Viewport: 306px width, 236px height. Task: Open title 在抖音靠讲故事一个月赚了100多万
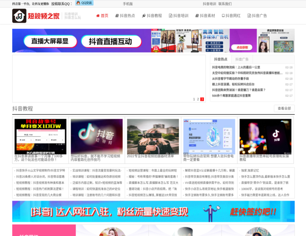click(x=39, y=158)
